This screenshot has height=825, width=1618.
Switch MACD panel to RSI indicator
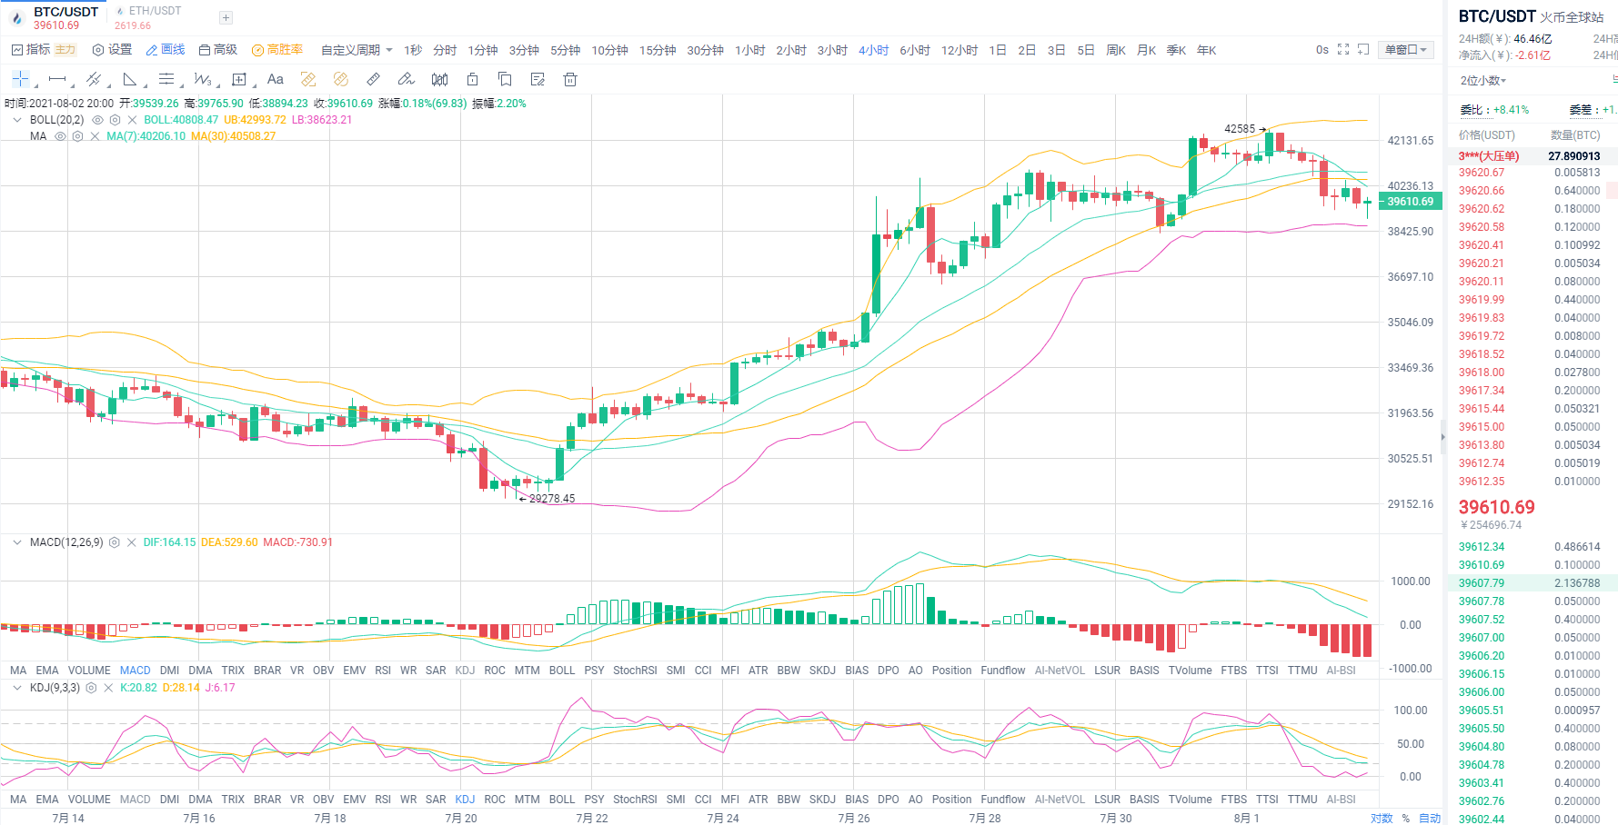coord(383,671)
